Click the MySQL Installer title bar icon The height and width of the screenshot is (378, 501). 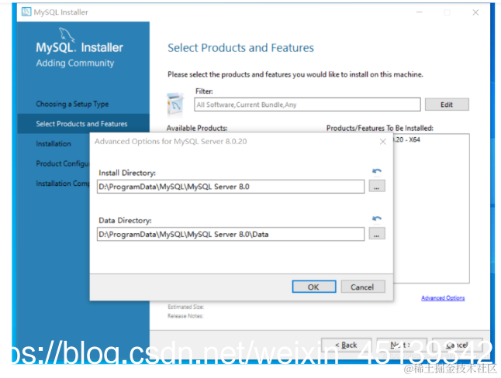26,12
